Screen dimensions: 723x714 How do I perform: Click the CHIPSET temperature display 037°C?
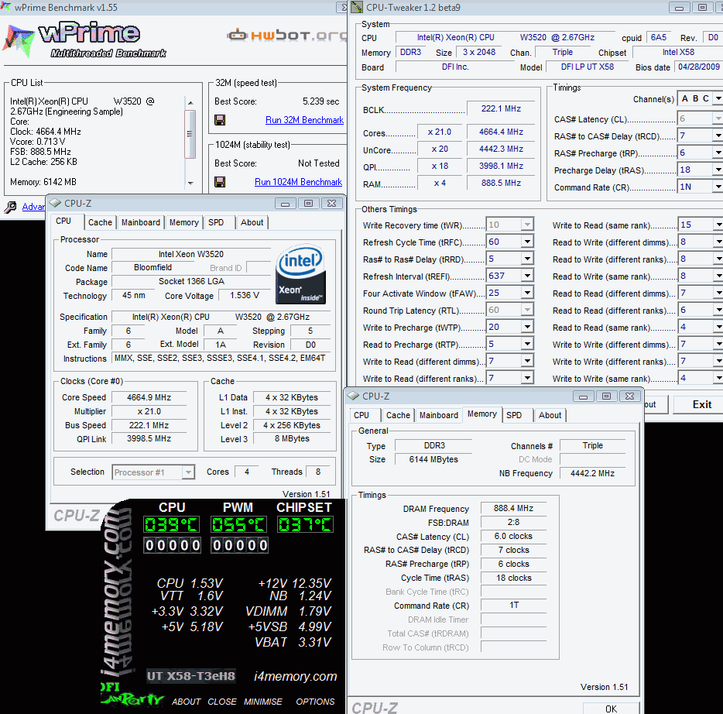click(x=305, y=524)
